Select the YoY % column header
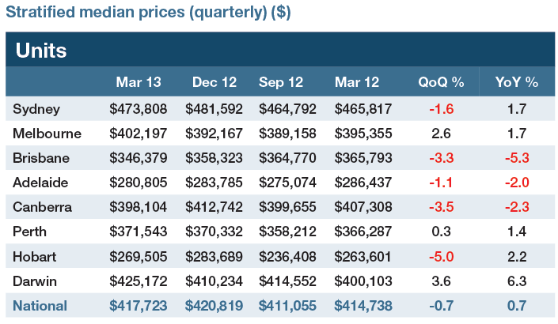558x324 pixels. click(516, 82)
